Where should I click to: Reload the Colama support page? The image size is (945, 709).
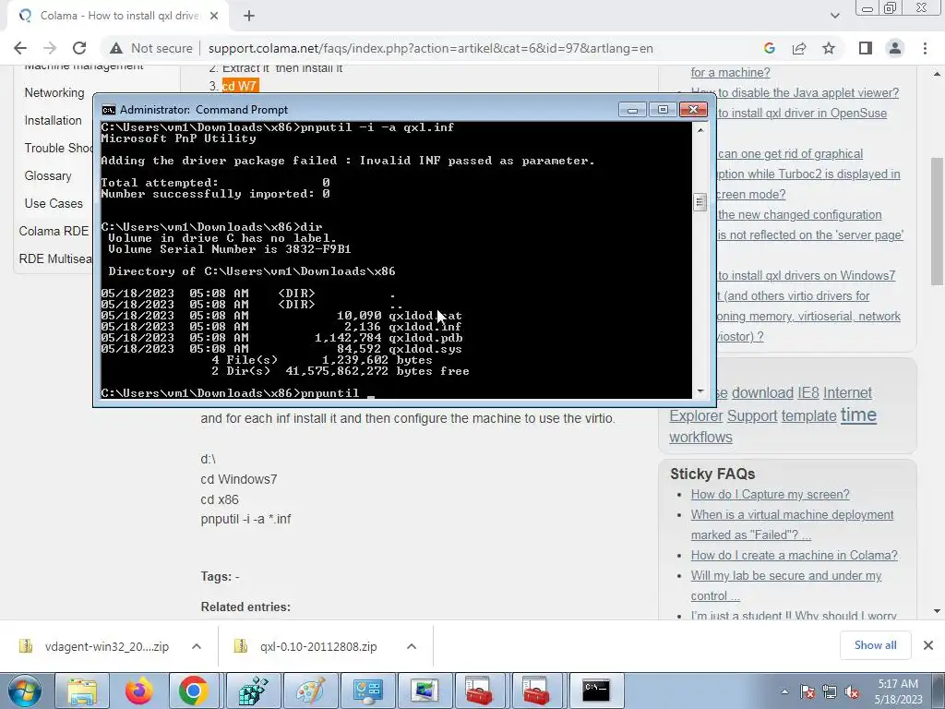pyautogui.click(x=79, y=48)
